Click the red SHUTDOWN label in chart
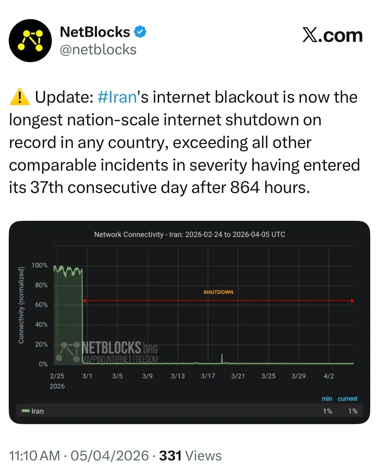The image size is (379, 473). point(218,292)
